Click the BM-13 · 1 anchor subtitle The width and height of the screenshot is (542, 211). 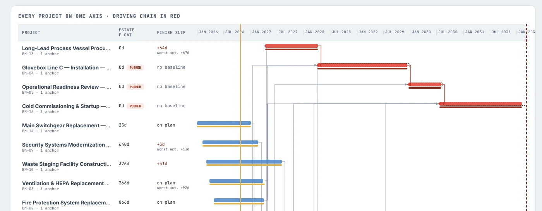pyautogui.click(x=40, y=54)
